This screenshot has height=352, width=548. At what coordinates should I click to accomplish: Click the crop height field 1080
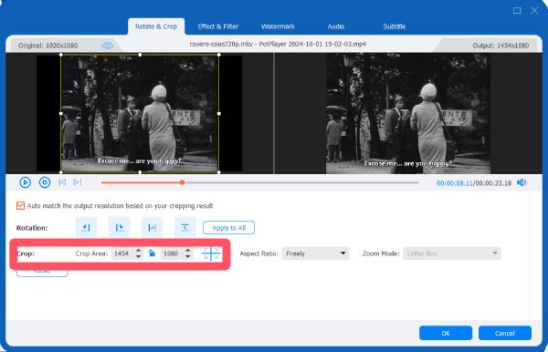pyautogui.click(x=172, y=254)
